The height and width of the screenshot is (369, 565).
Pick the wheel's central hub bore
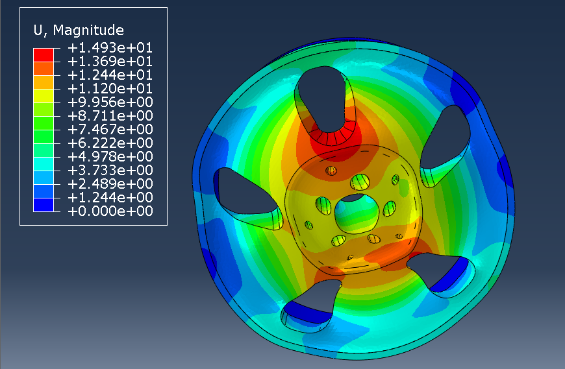(x=357, y=213)
